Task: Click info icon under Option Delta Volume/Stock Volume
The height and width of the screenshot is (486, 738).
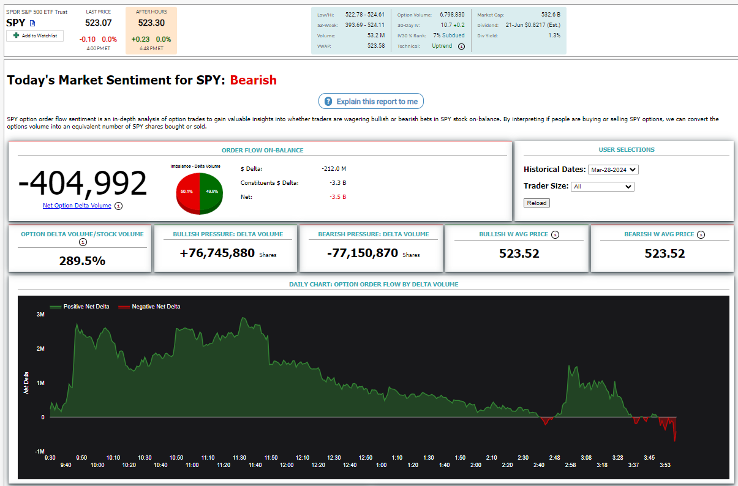Action: [x=83, y=242]
